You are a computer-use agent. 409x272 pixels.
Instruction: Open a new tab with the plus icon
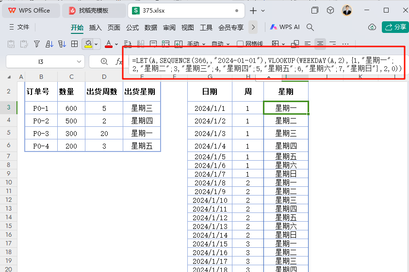(x=253, y=11)
